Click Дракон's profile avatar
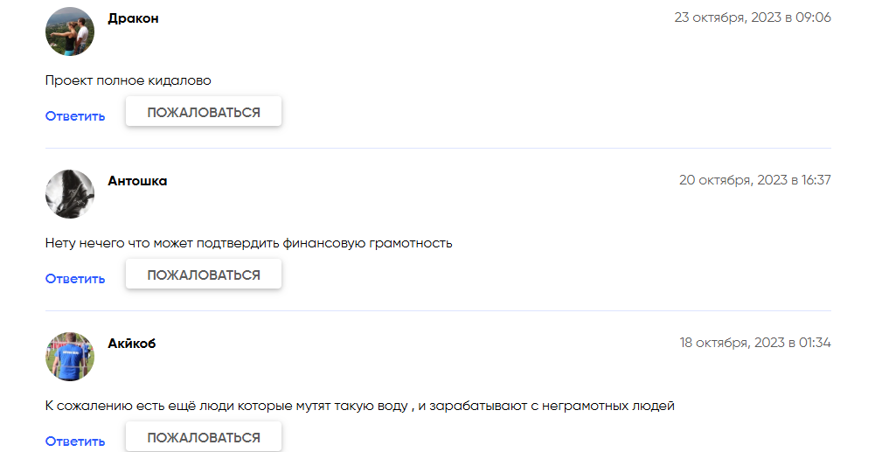 70,31
